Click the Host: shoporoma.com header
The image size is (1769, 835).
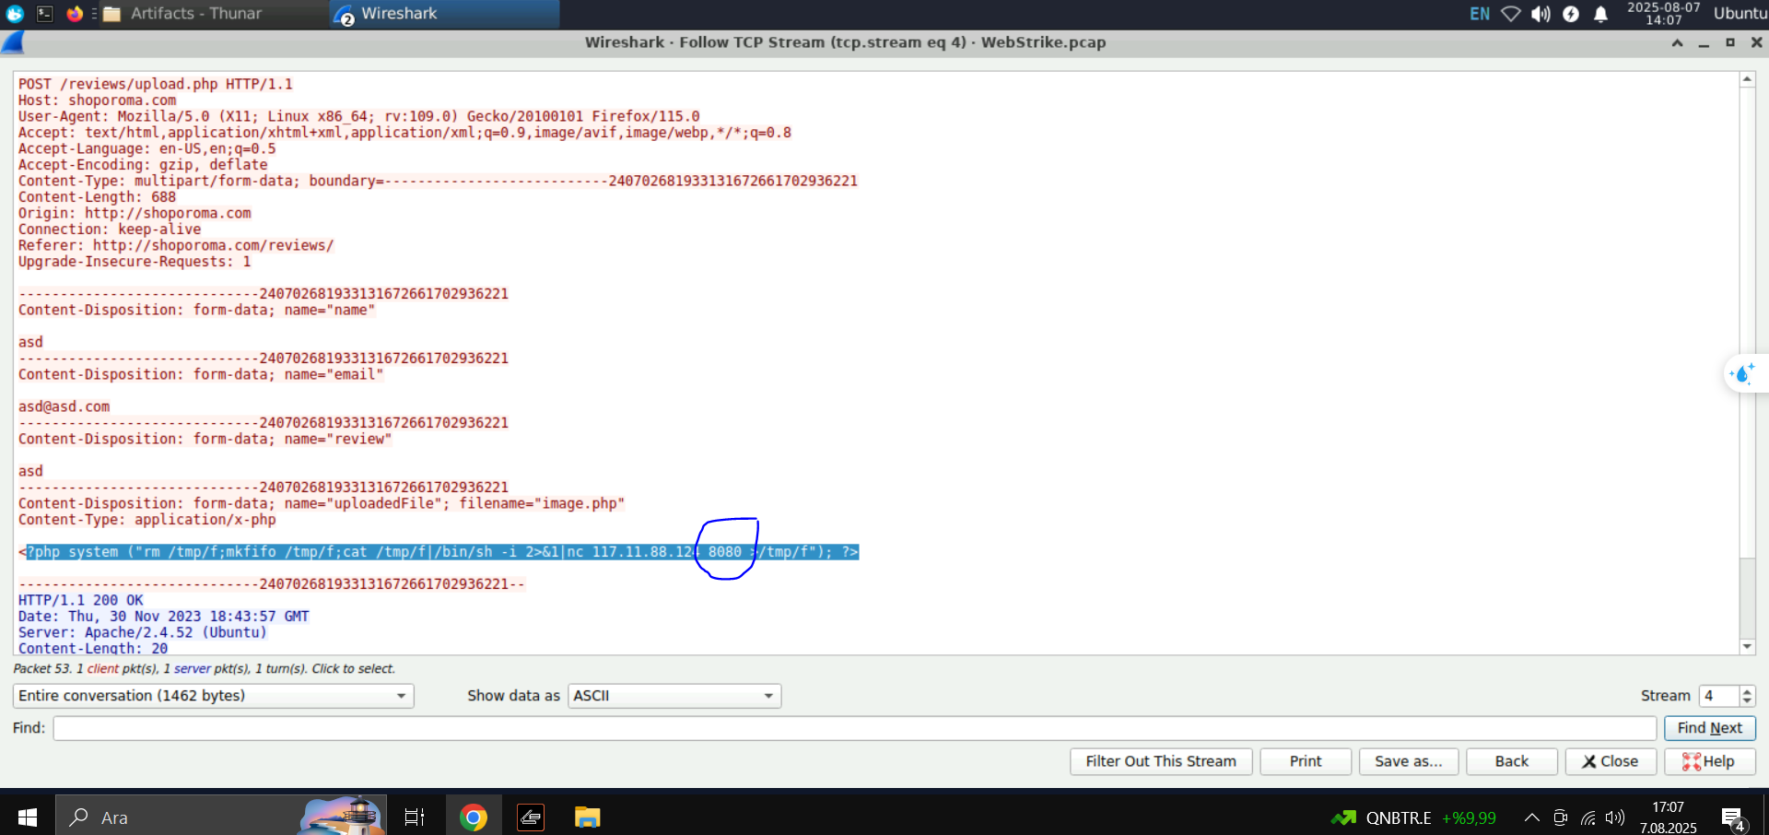point(97,100)
